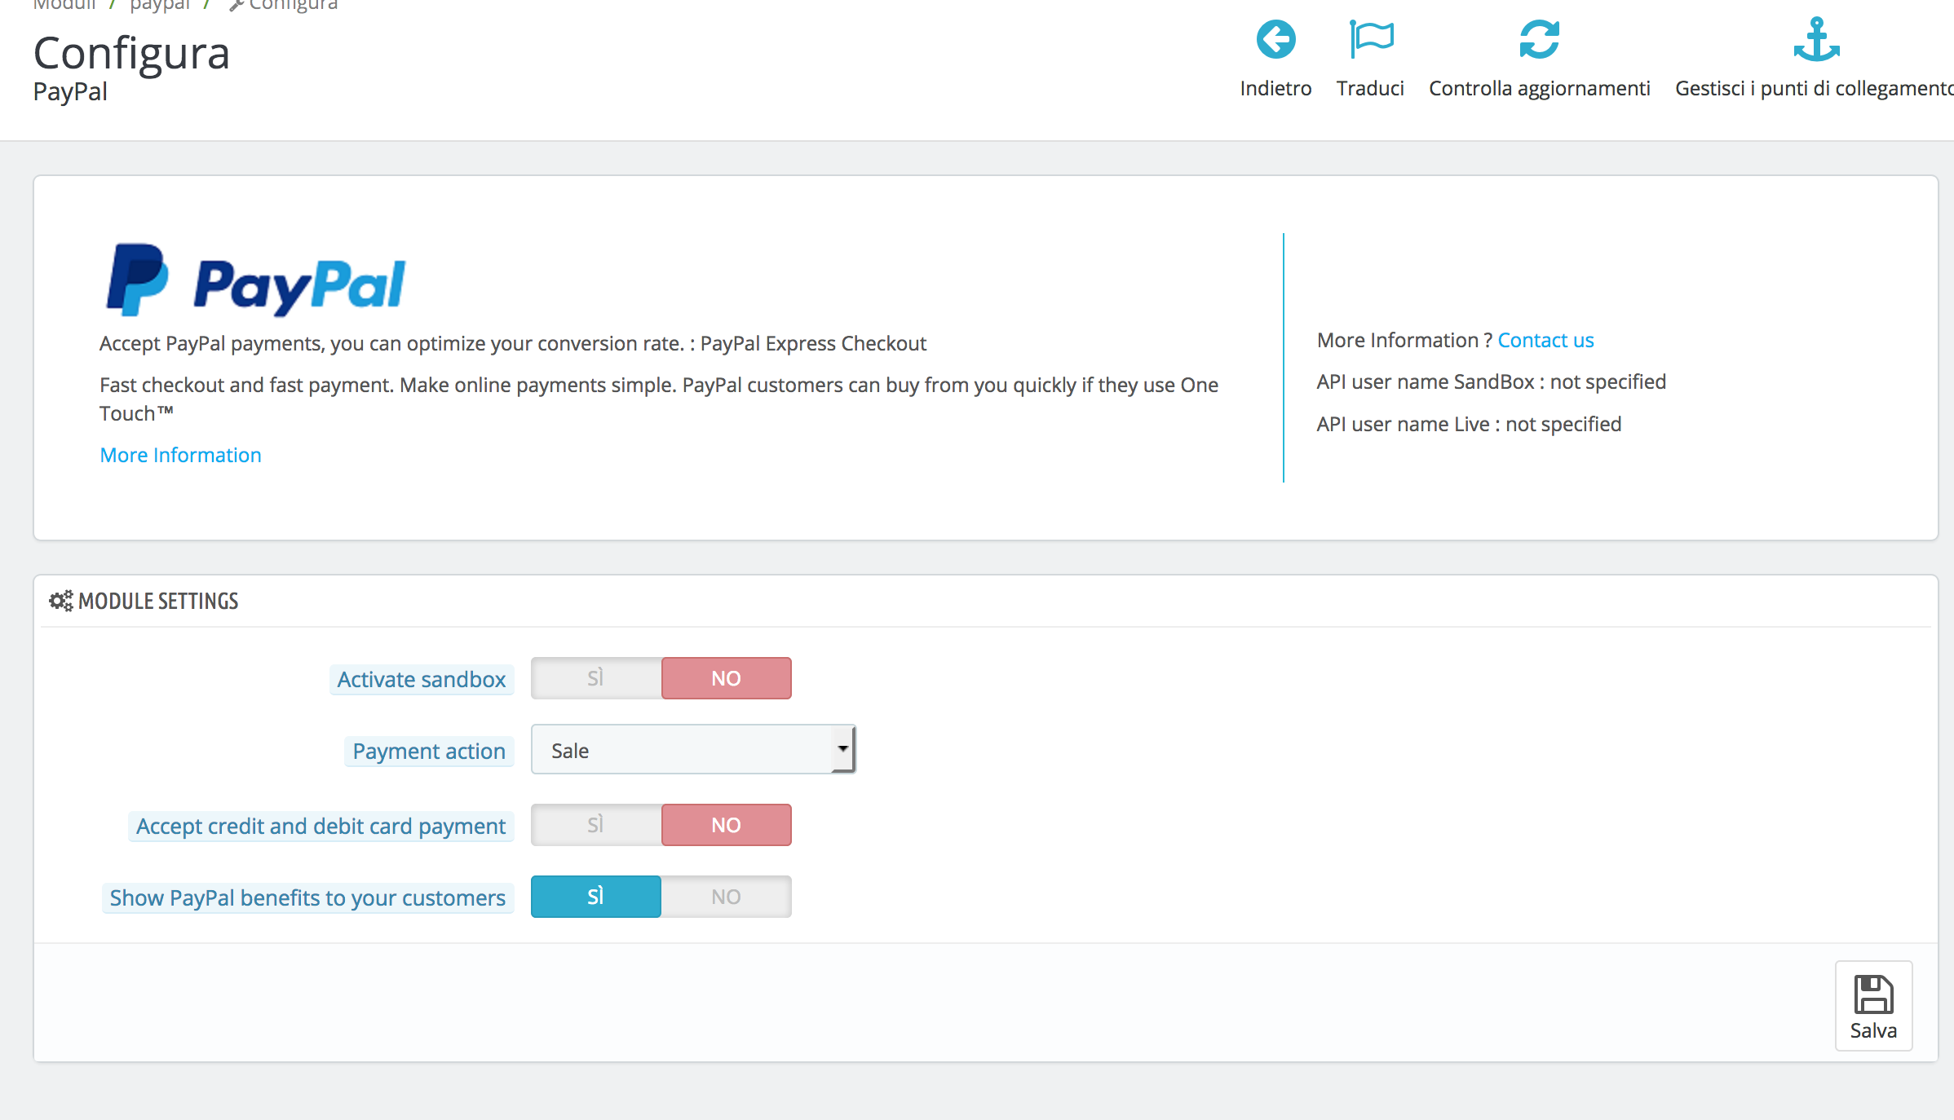Open the Payment action dropdown

point(683,750)
